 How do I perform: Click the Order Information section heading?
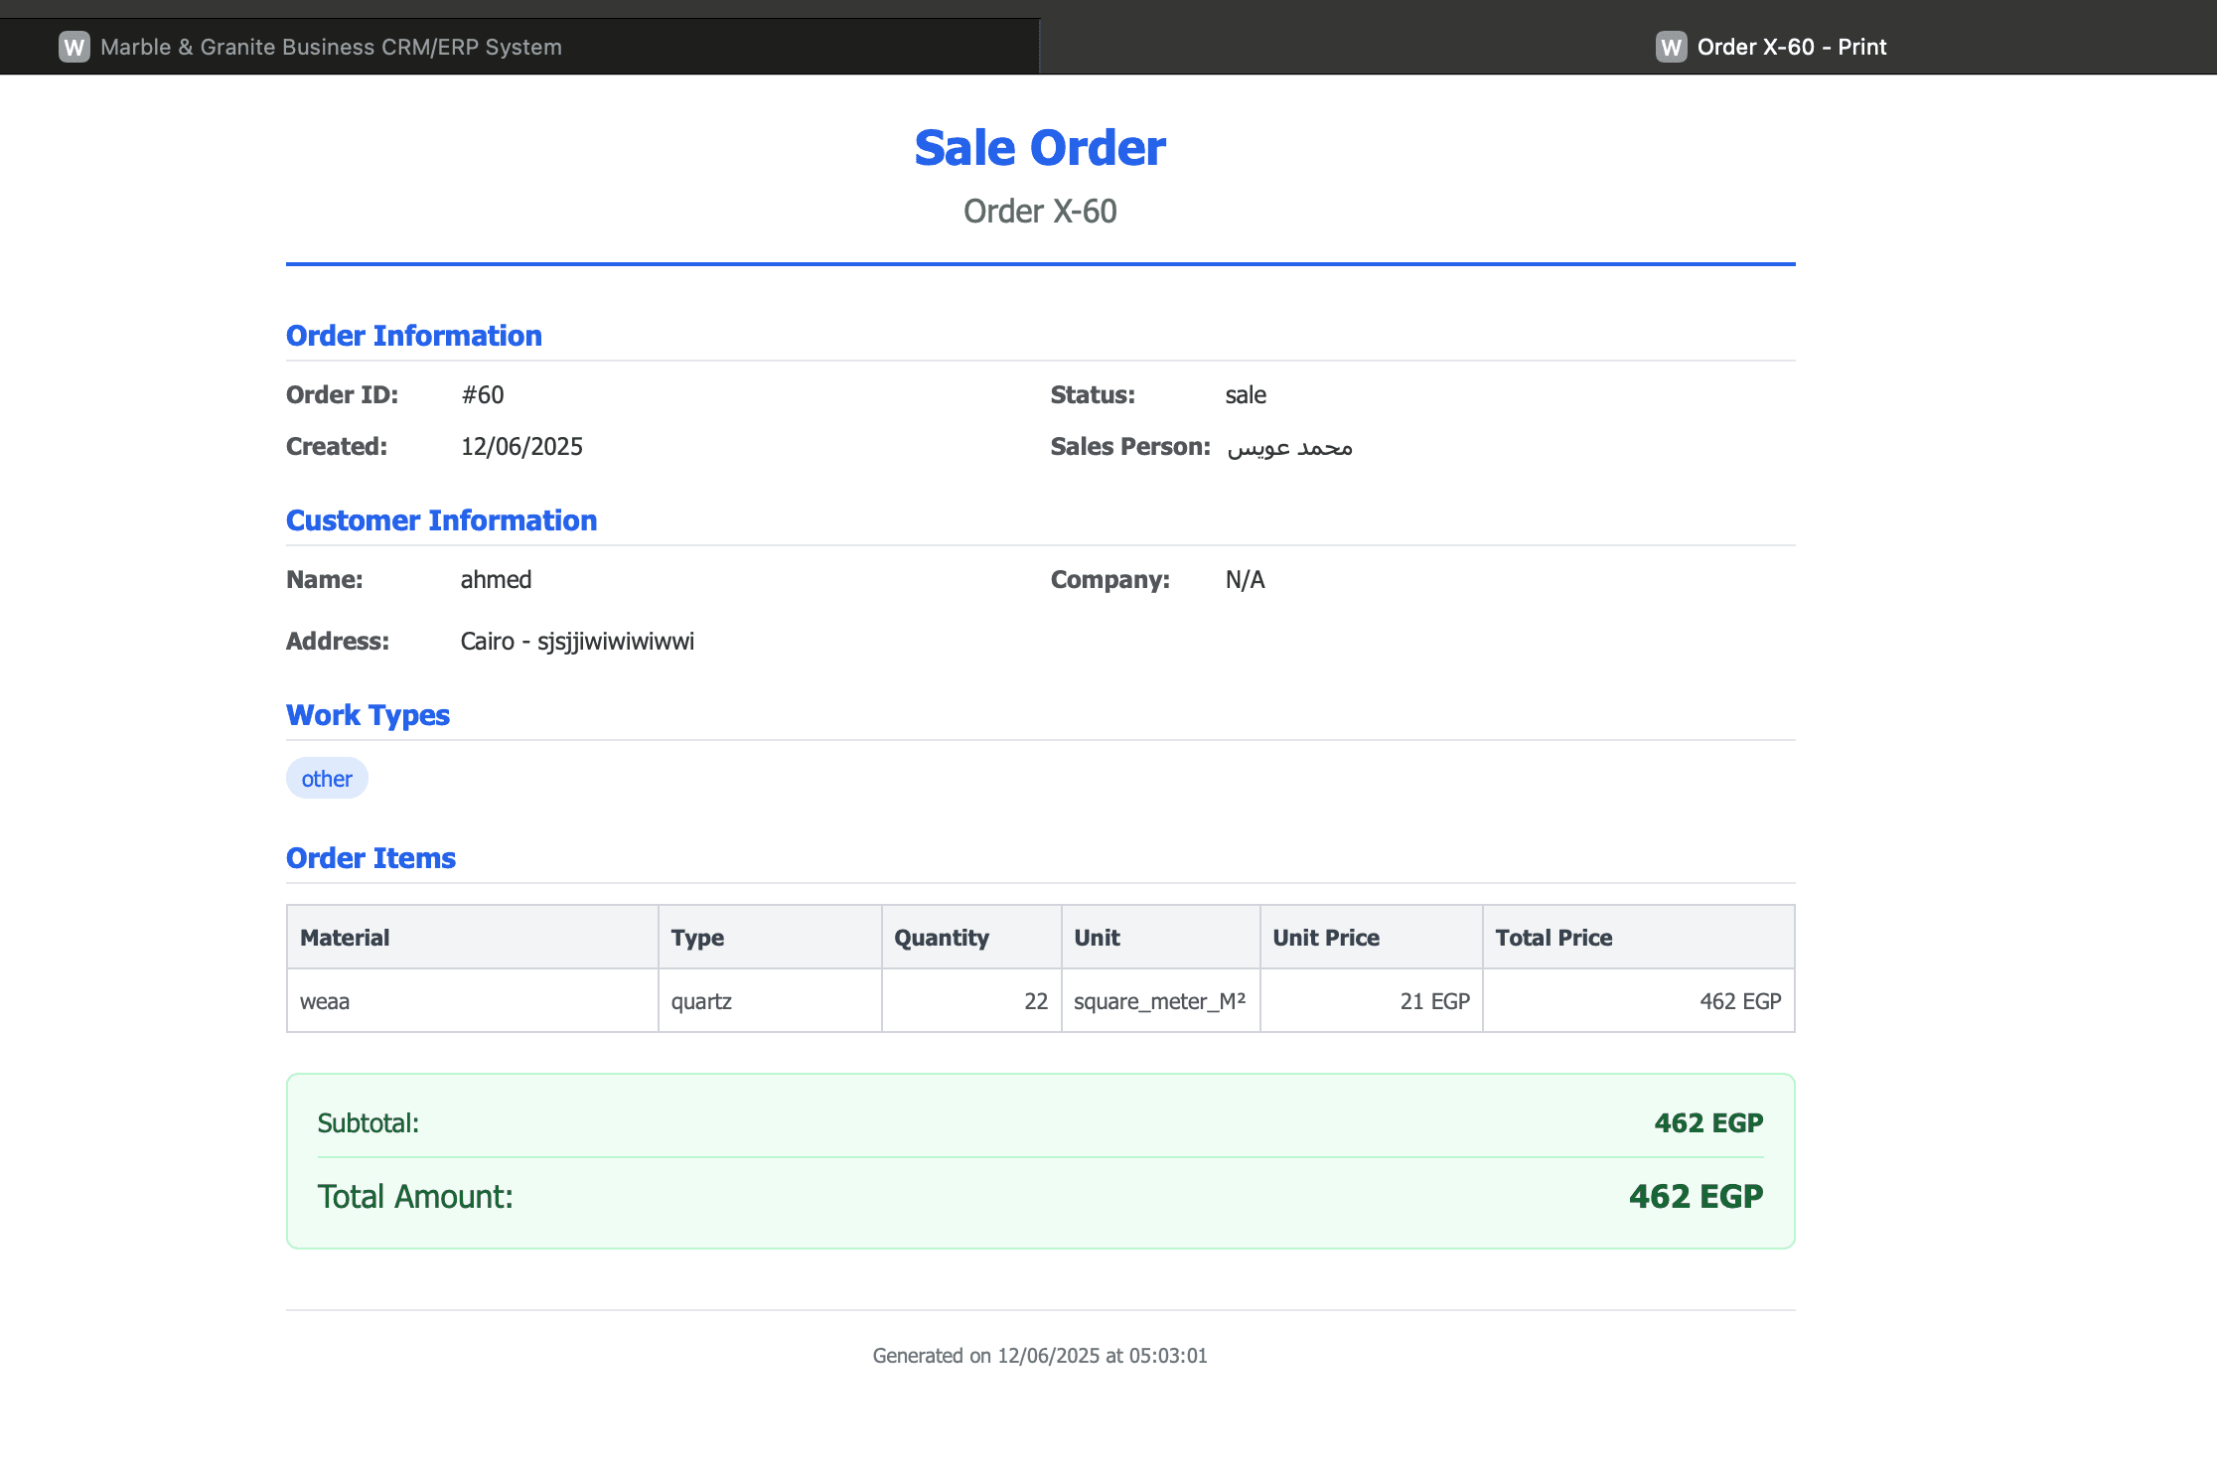tap(414, 336)
